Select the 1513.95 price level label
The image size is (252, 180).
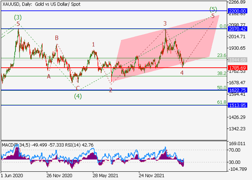click(237, 105)
